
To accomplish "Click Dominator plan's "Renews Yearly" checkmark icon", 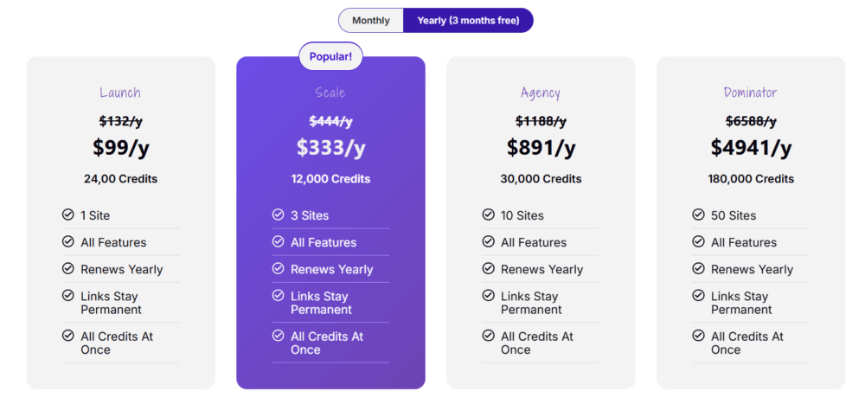I will click(698, 268).
